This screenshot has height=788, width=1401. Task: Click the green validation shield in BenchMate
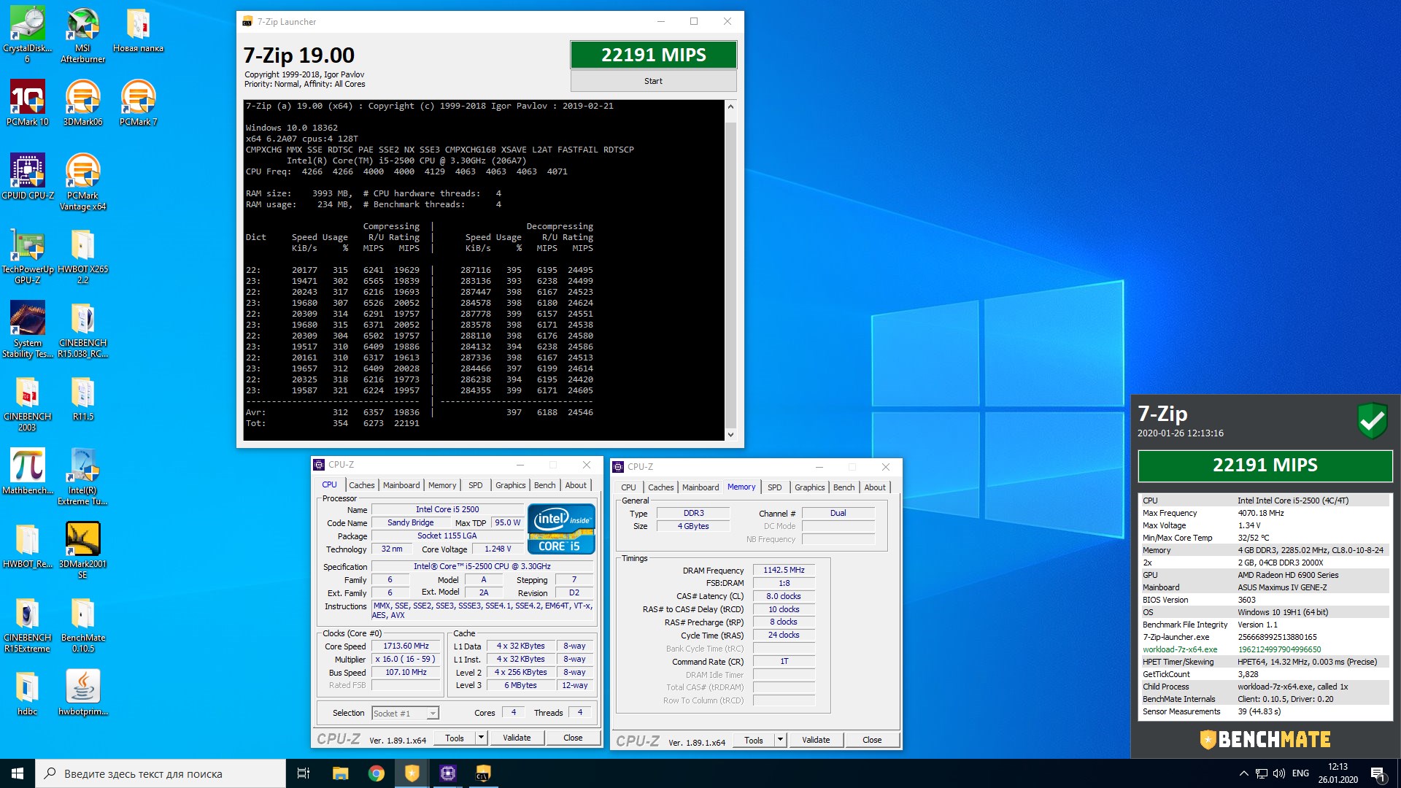(x=1373, y=421)
